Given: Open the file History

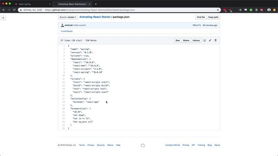Looking at the screenshot, I should click(x=196, y=40).
